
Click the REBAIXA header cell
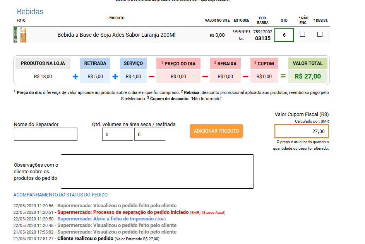(x=225, y=63)
